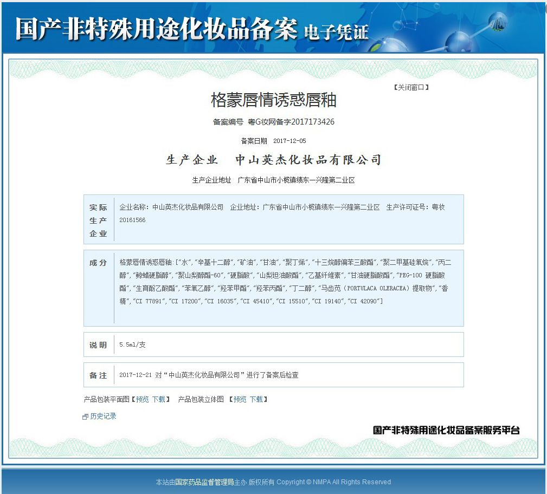This screenshot has height=494, width=547.
Task: Click the 生产许可证号 label text
Action: [x=407, y=207]
